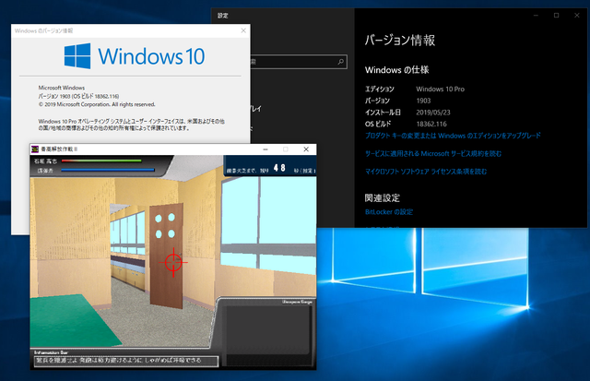Click the バージョン情報 heading in Settings

pos(400,41)
